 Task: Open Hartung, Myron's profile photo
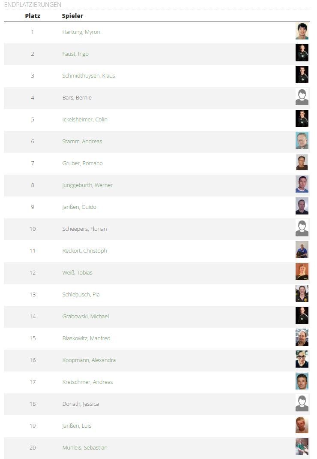pos(302,32)
